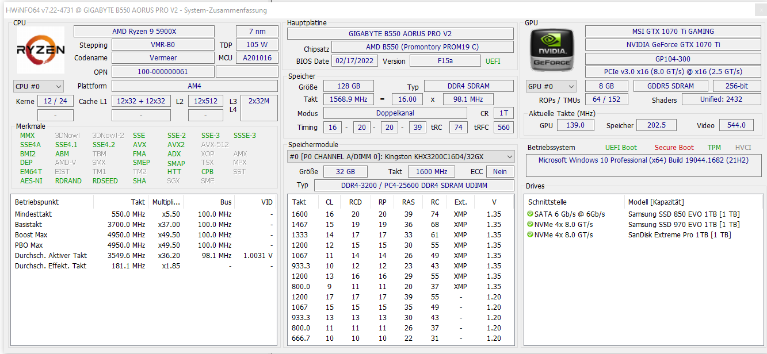767x354 pixels.
Task: Click the tRFC value 560
Action: coord(504,128)
